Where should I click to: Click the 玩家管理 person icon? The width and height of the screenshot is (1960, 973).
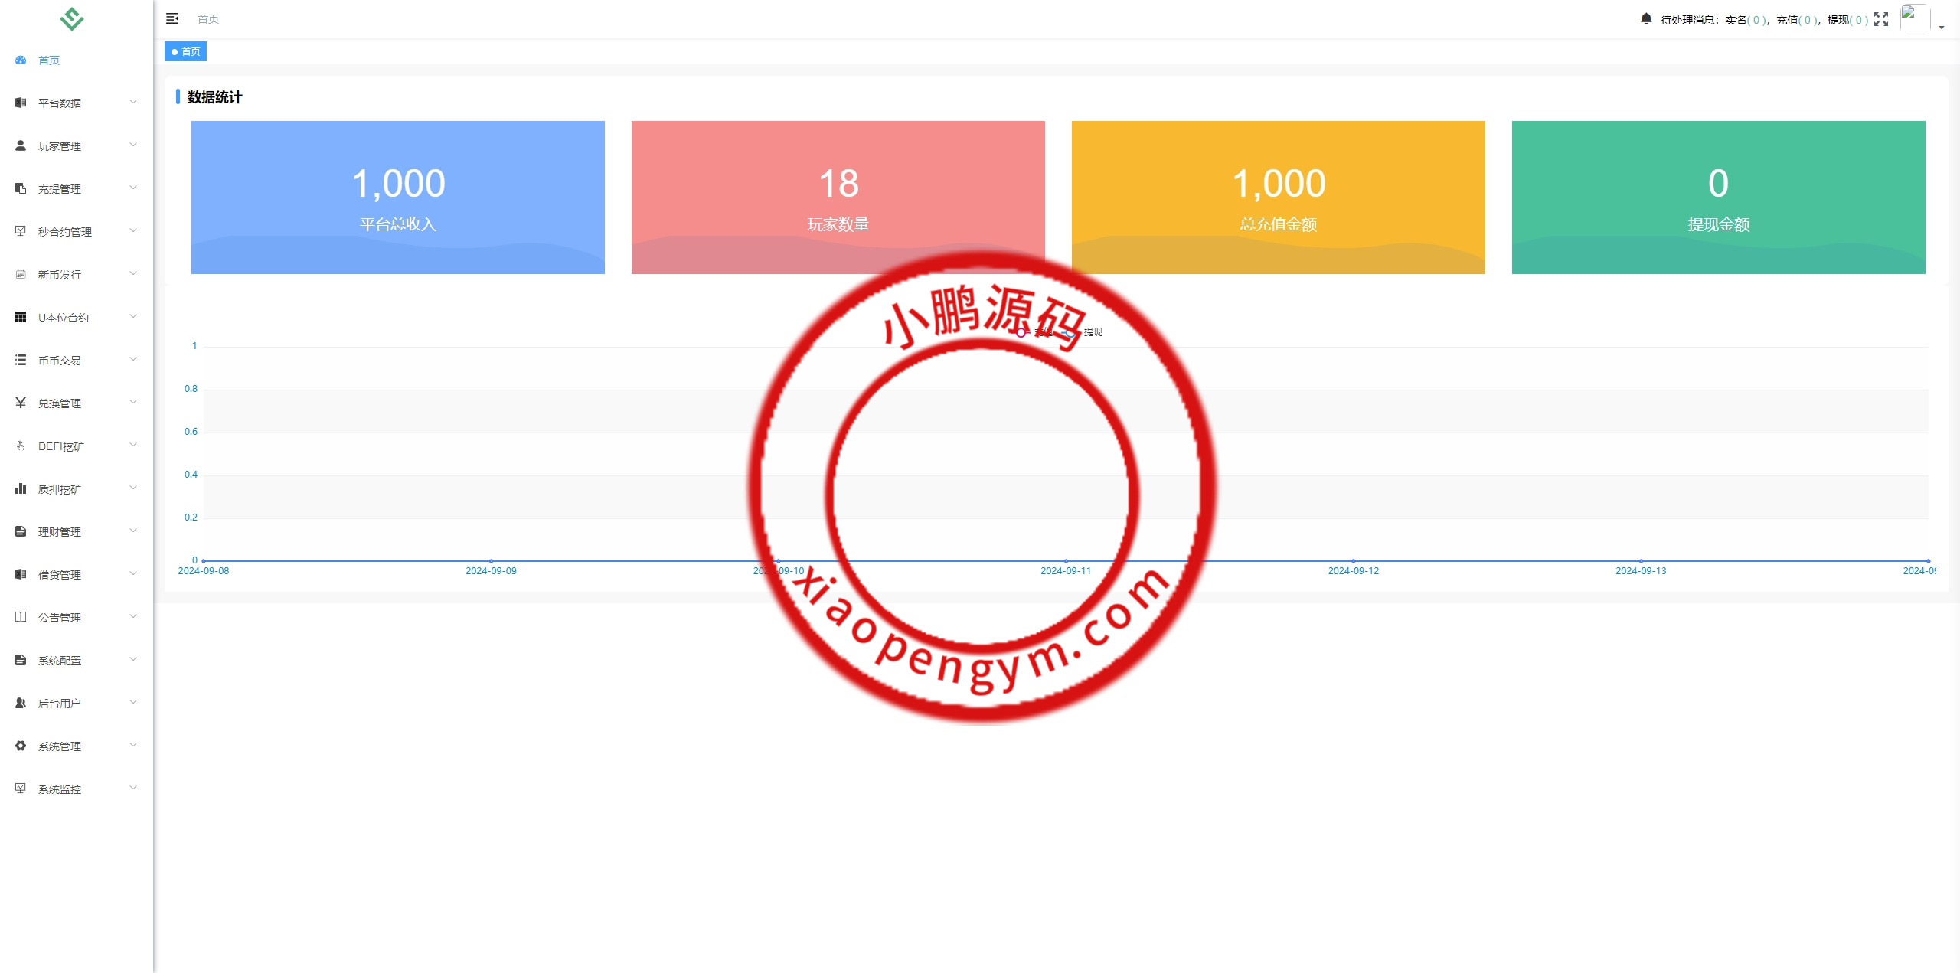[21, 145]
